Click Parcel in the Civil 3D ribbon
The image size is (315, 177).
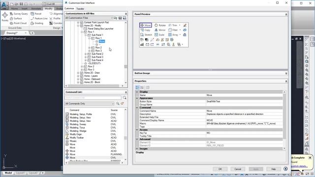point(36,14)
